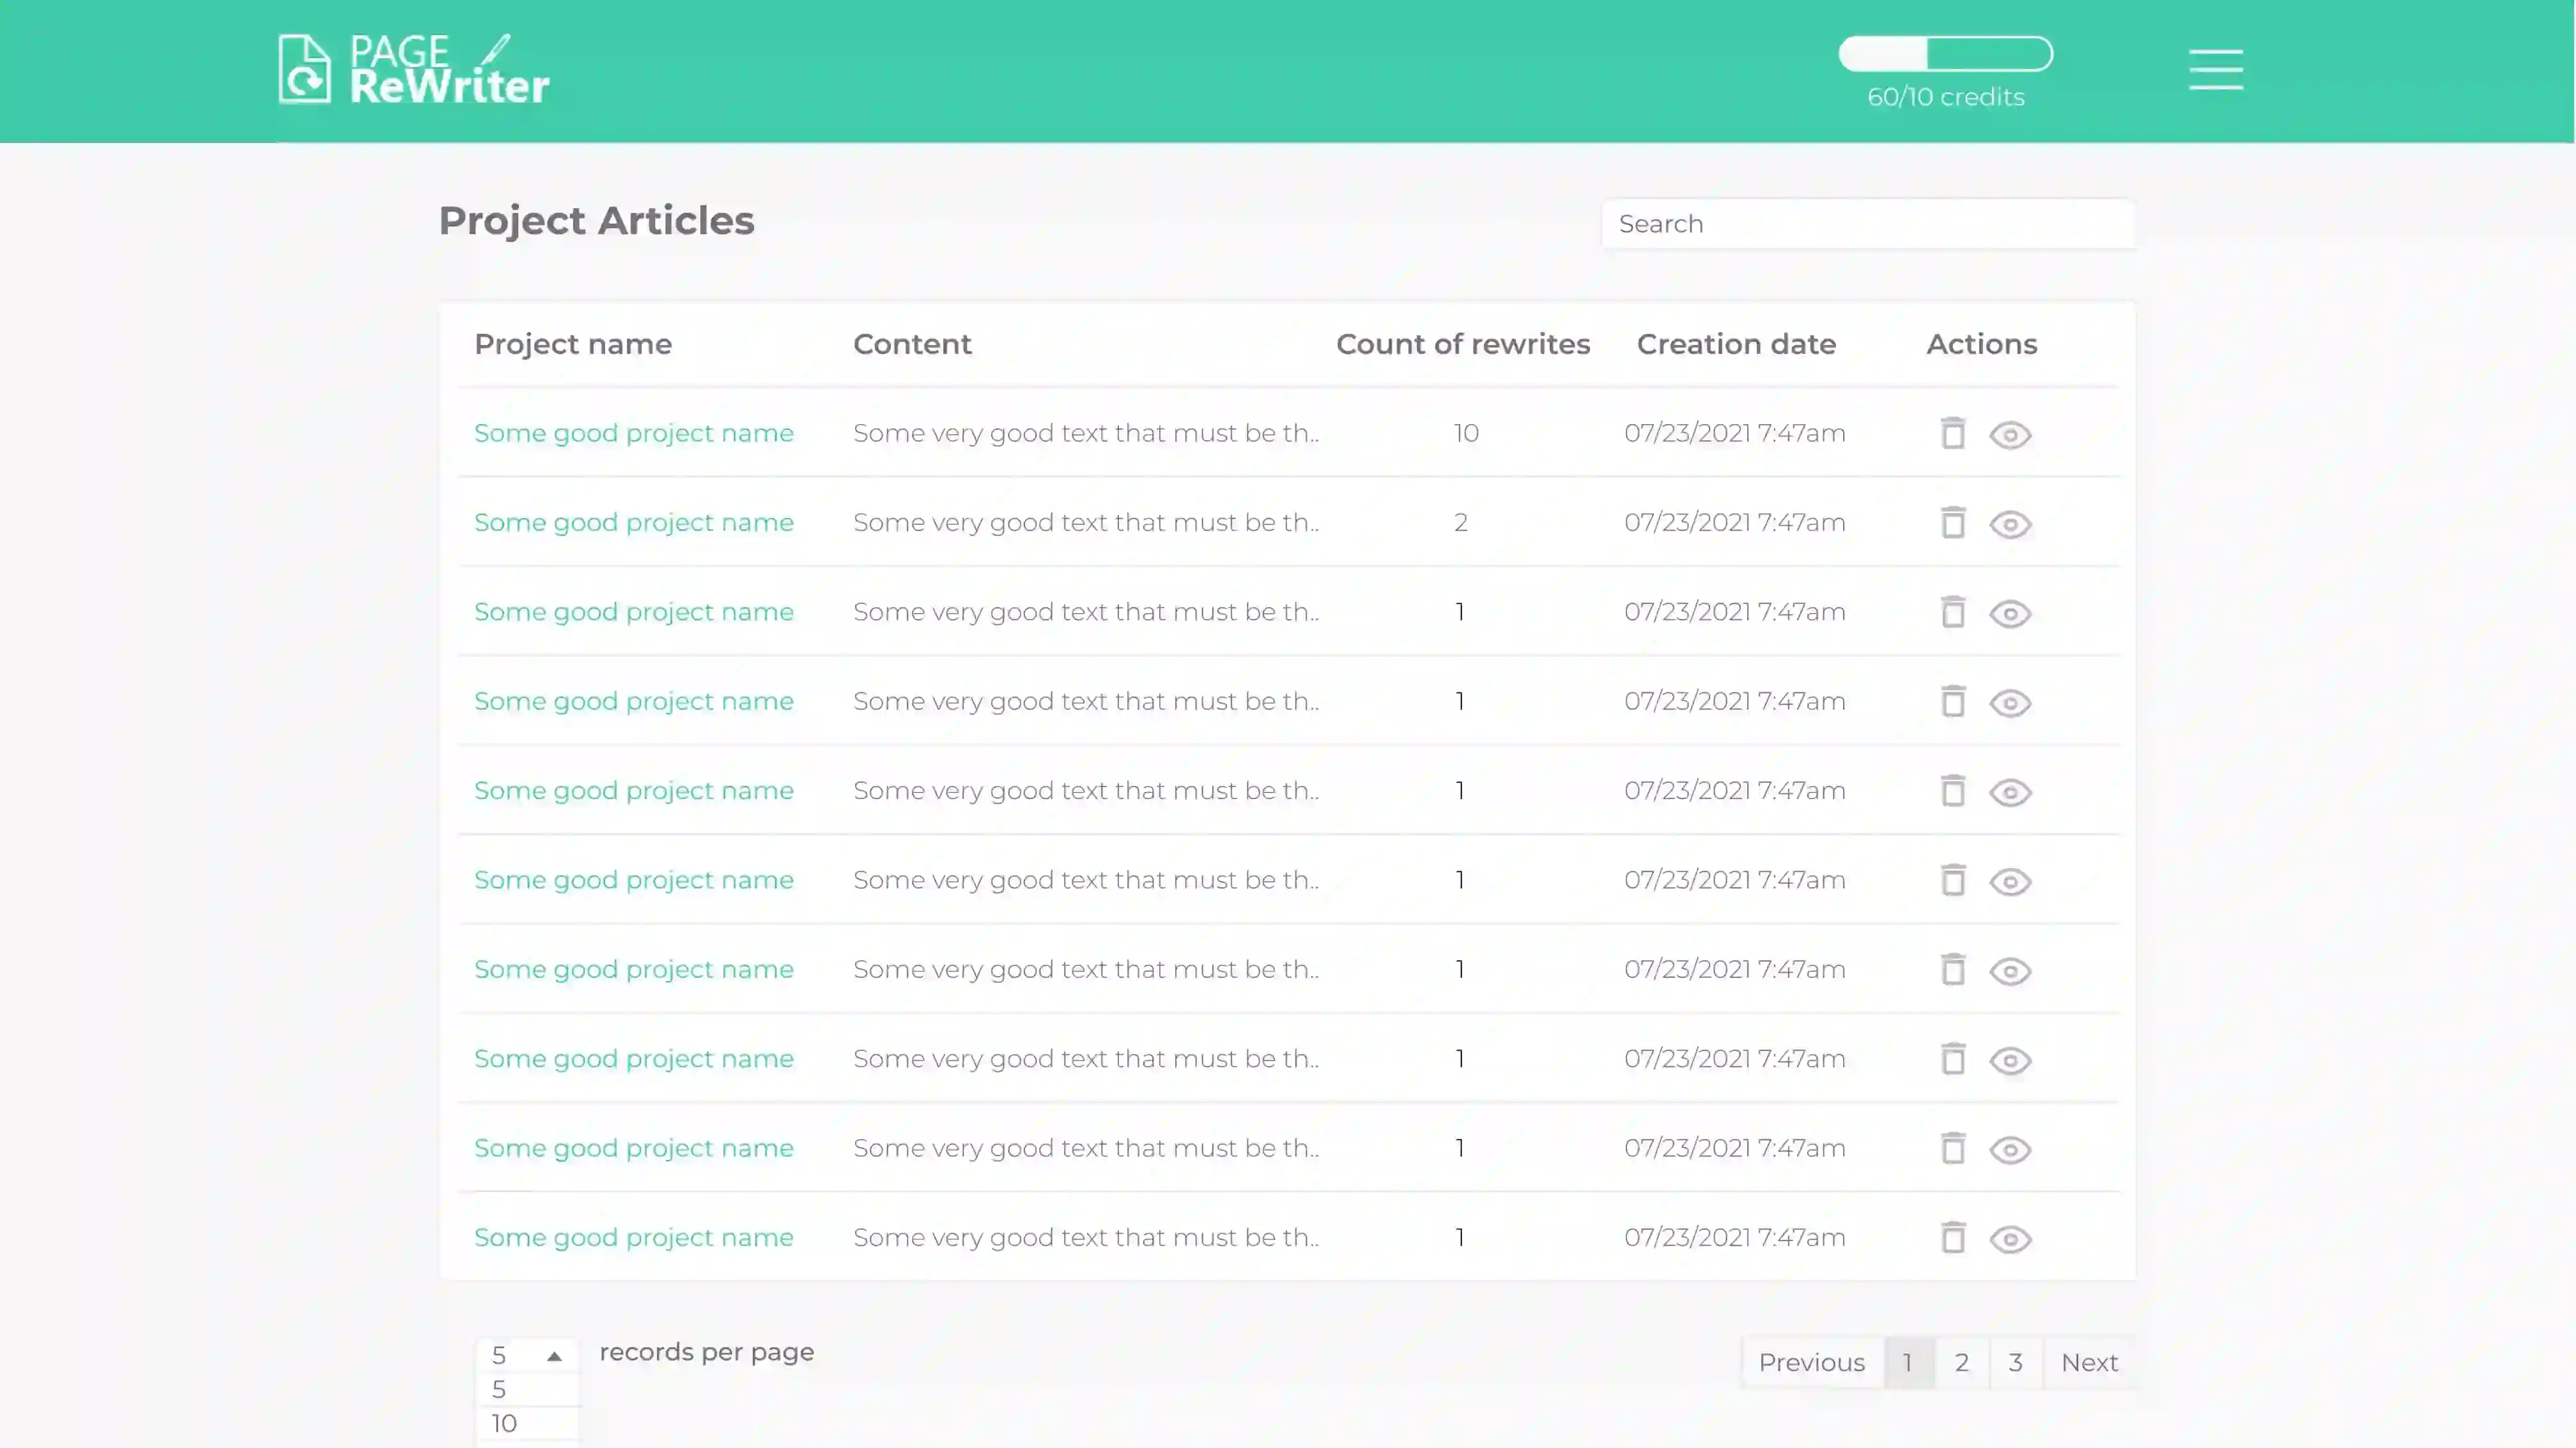The width and height of the screenshot is (2576, 1448).
Task: Collapse the records per page dropdown arrow
Action: click(x=554, y=1356)
